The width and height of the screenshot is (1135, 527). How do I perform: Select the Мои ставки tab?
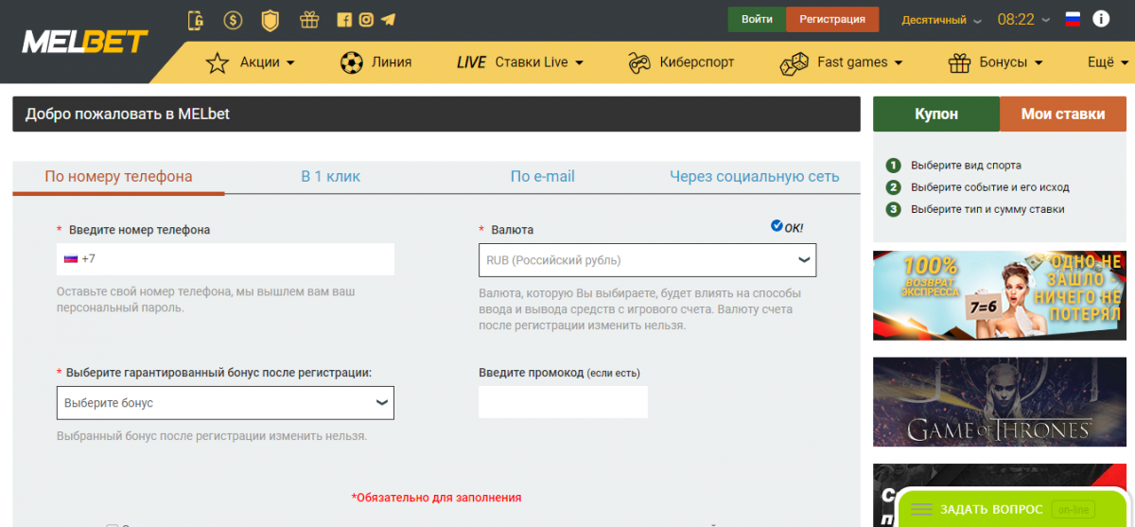1063,114
